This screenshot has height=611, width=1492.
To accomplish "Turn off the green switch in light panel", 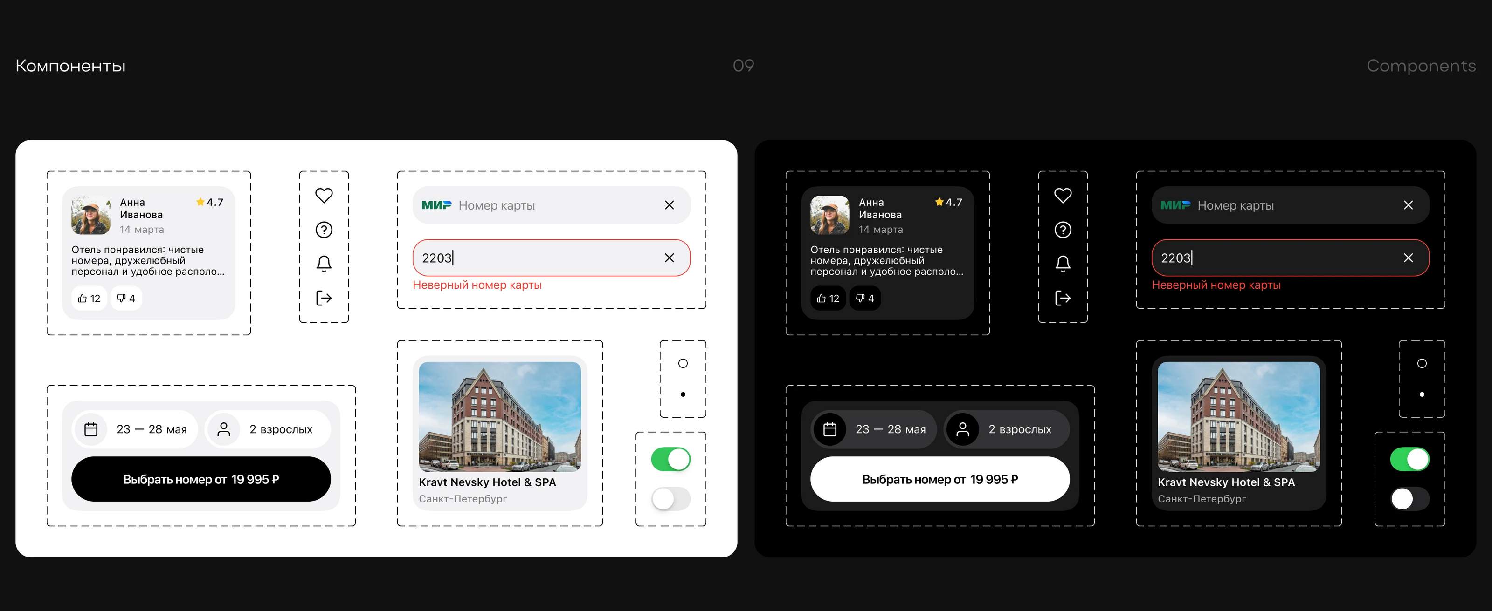I will click(671, 459).
